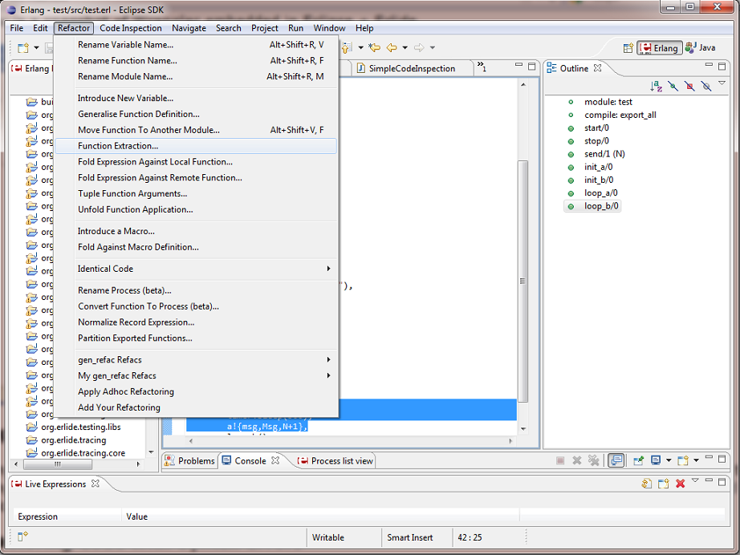Open the Code Inspection menu
The height and width of the screenshot is (555, 740).
coord(131,28)
